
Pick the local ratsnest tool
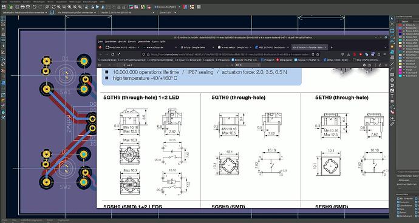coord(392,24)
